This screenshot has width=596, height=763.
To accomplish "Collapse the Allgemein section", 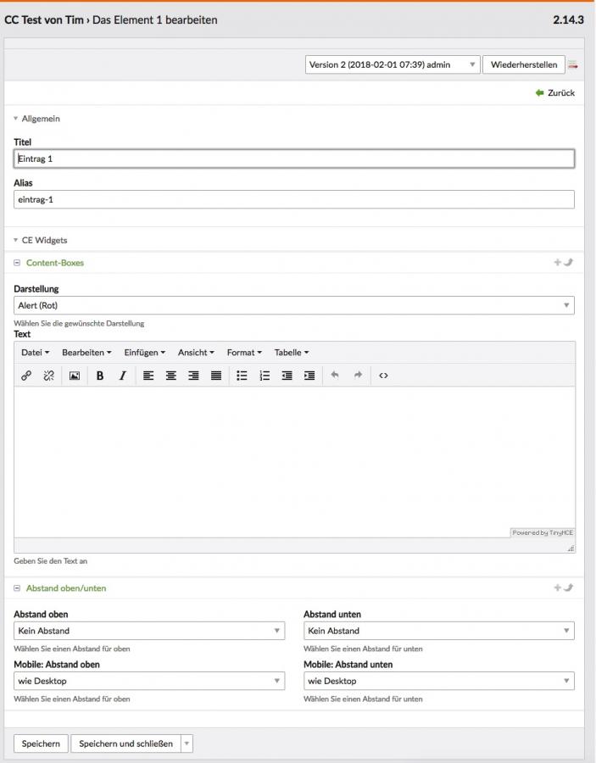I will coord(15,118).
